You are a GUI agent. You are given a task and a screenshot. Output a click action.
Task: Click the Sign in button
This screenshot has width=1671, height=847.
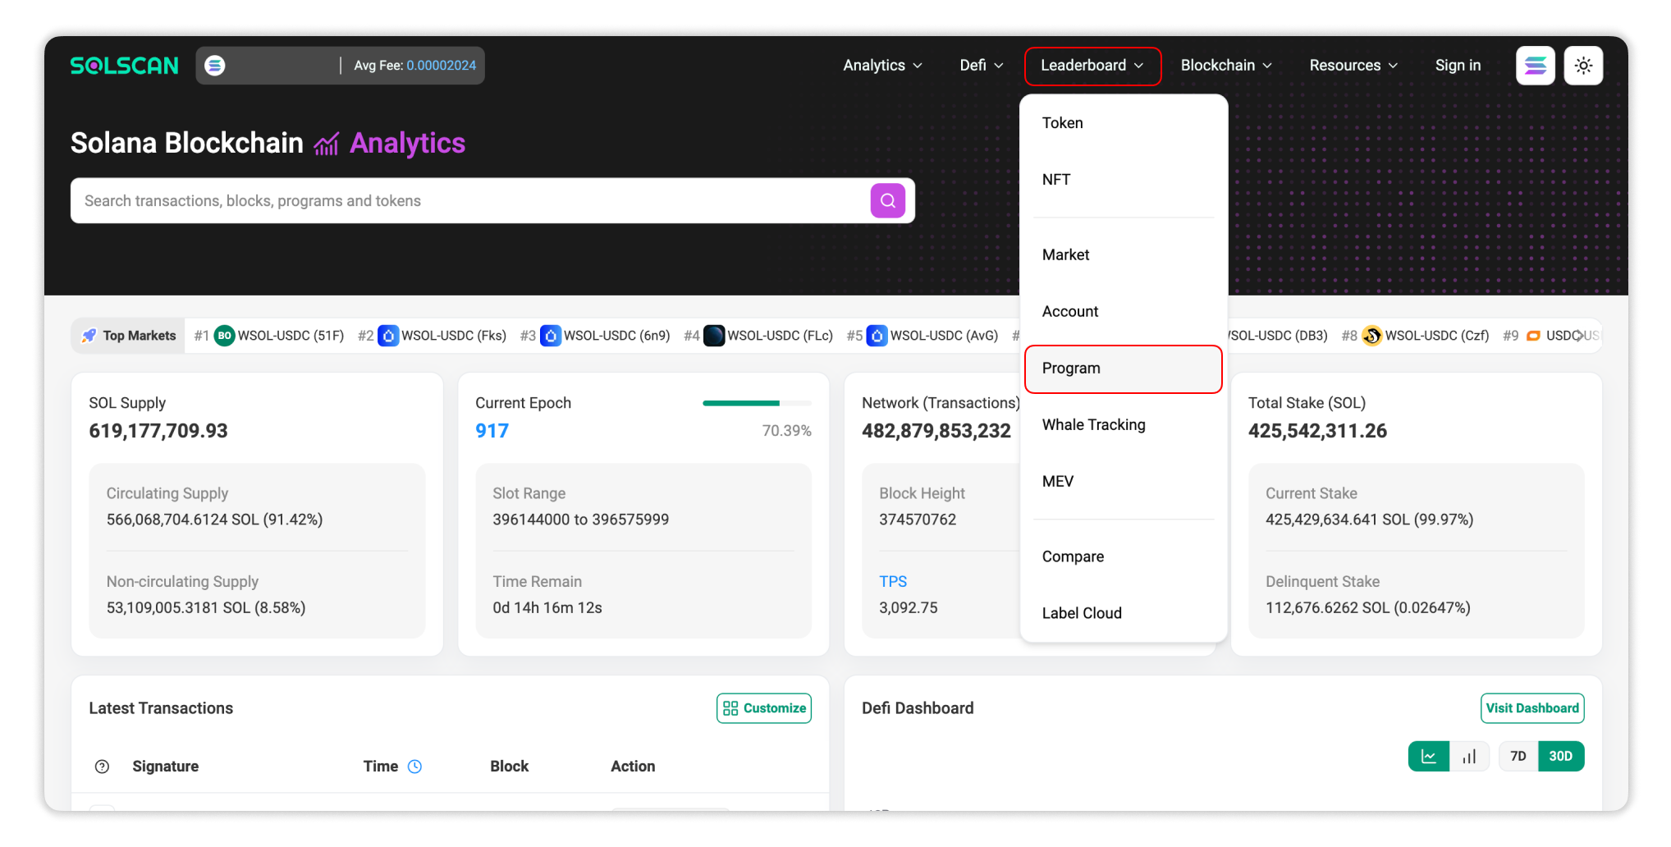(1458, 65)
